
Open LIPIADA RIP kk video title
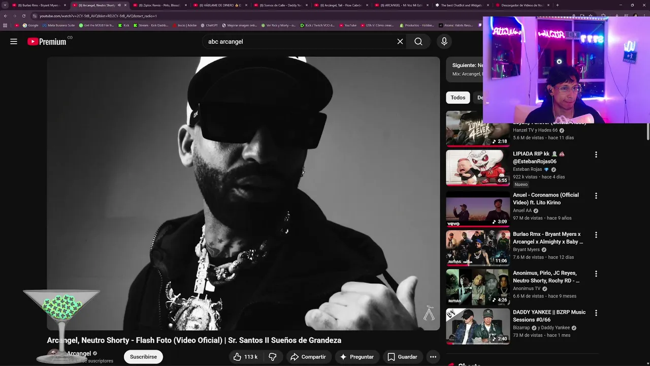pyautogui.click(x=538, y=158)
